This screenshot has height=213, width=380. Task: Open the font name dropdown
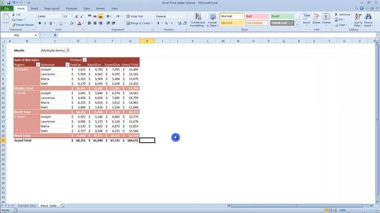(62, 17)
